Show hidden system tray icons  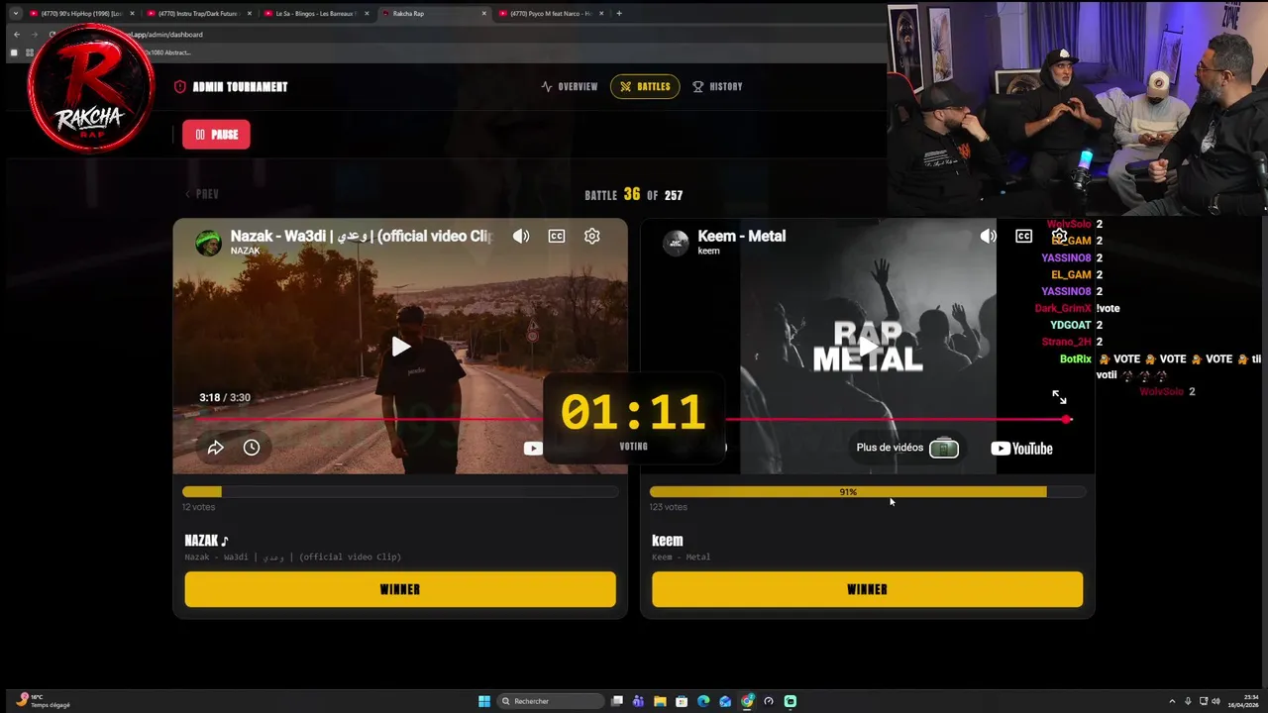coord(1172,701)
